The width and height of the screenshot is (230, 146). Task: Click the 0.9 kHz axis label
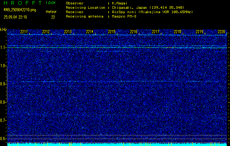[3, 84]
